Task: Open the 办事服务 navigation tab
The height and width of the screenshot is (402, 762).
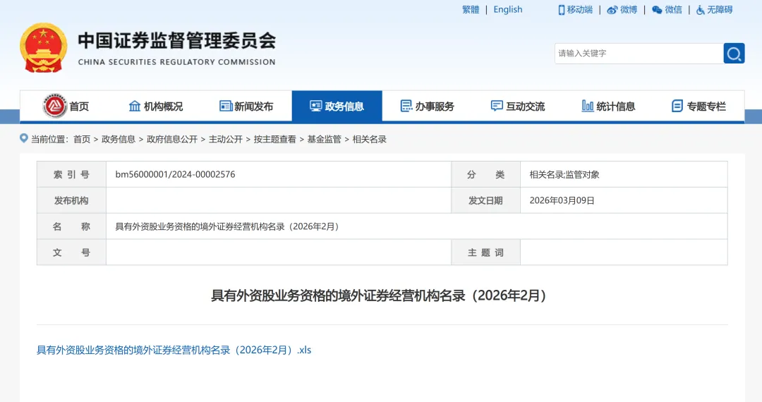Action: (x=427, y=106)
